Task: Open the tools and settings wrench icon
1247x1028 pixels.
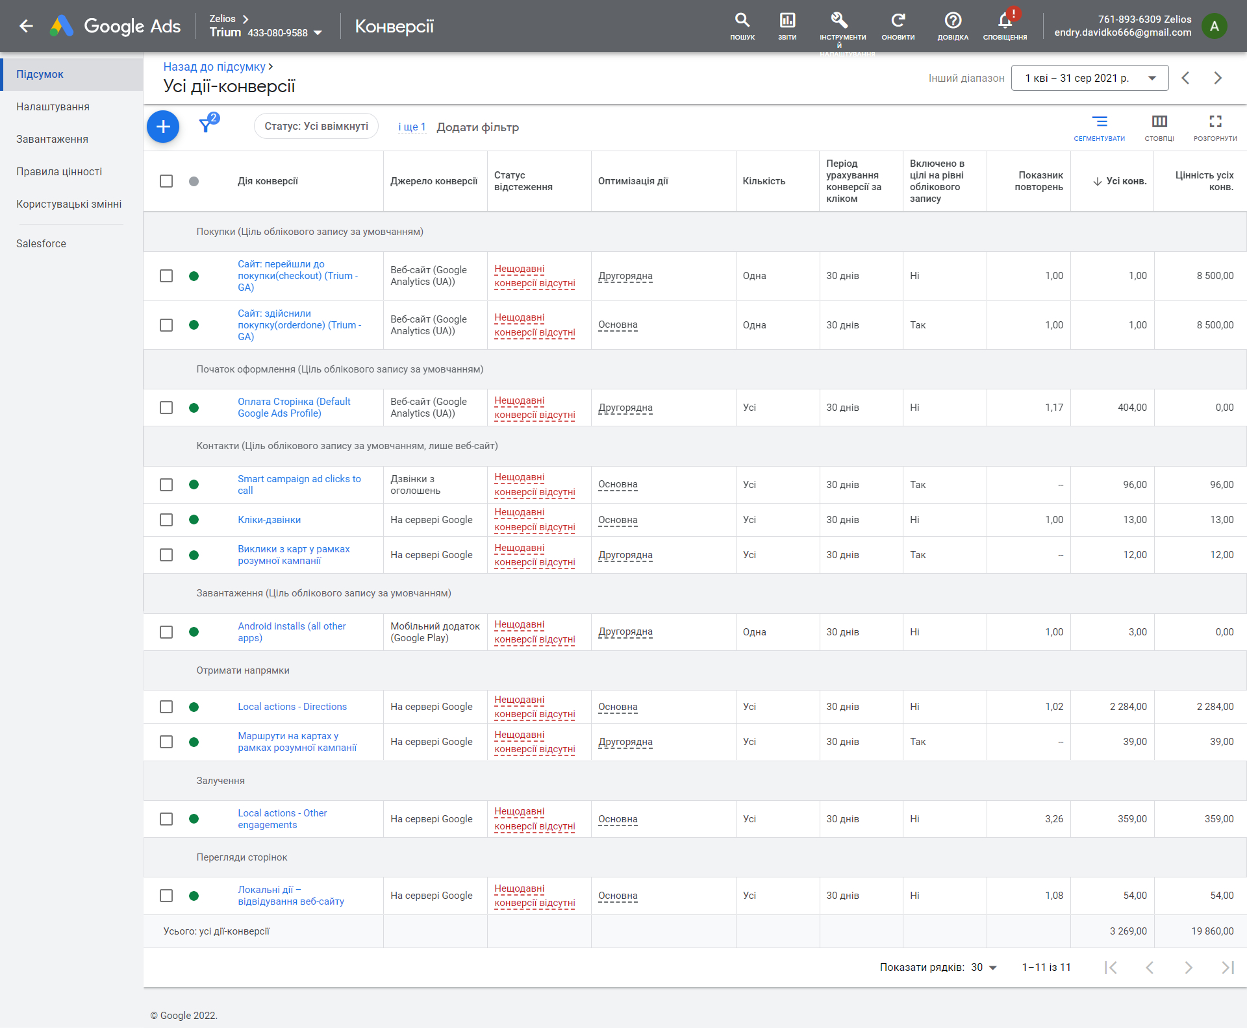Action: click(839, 21)
